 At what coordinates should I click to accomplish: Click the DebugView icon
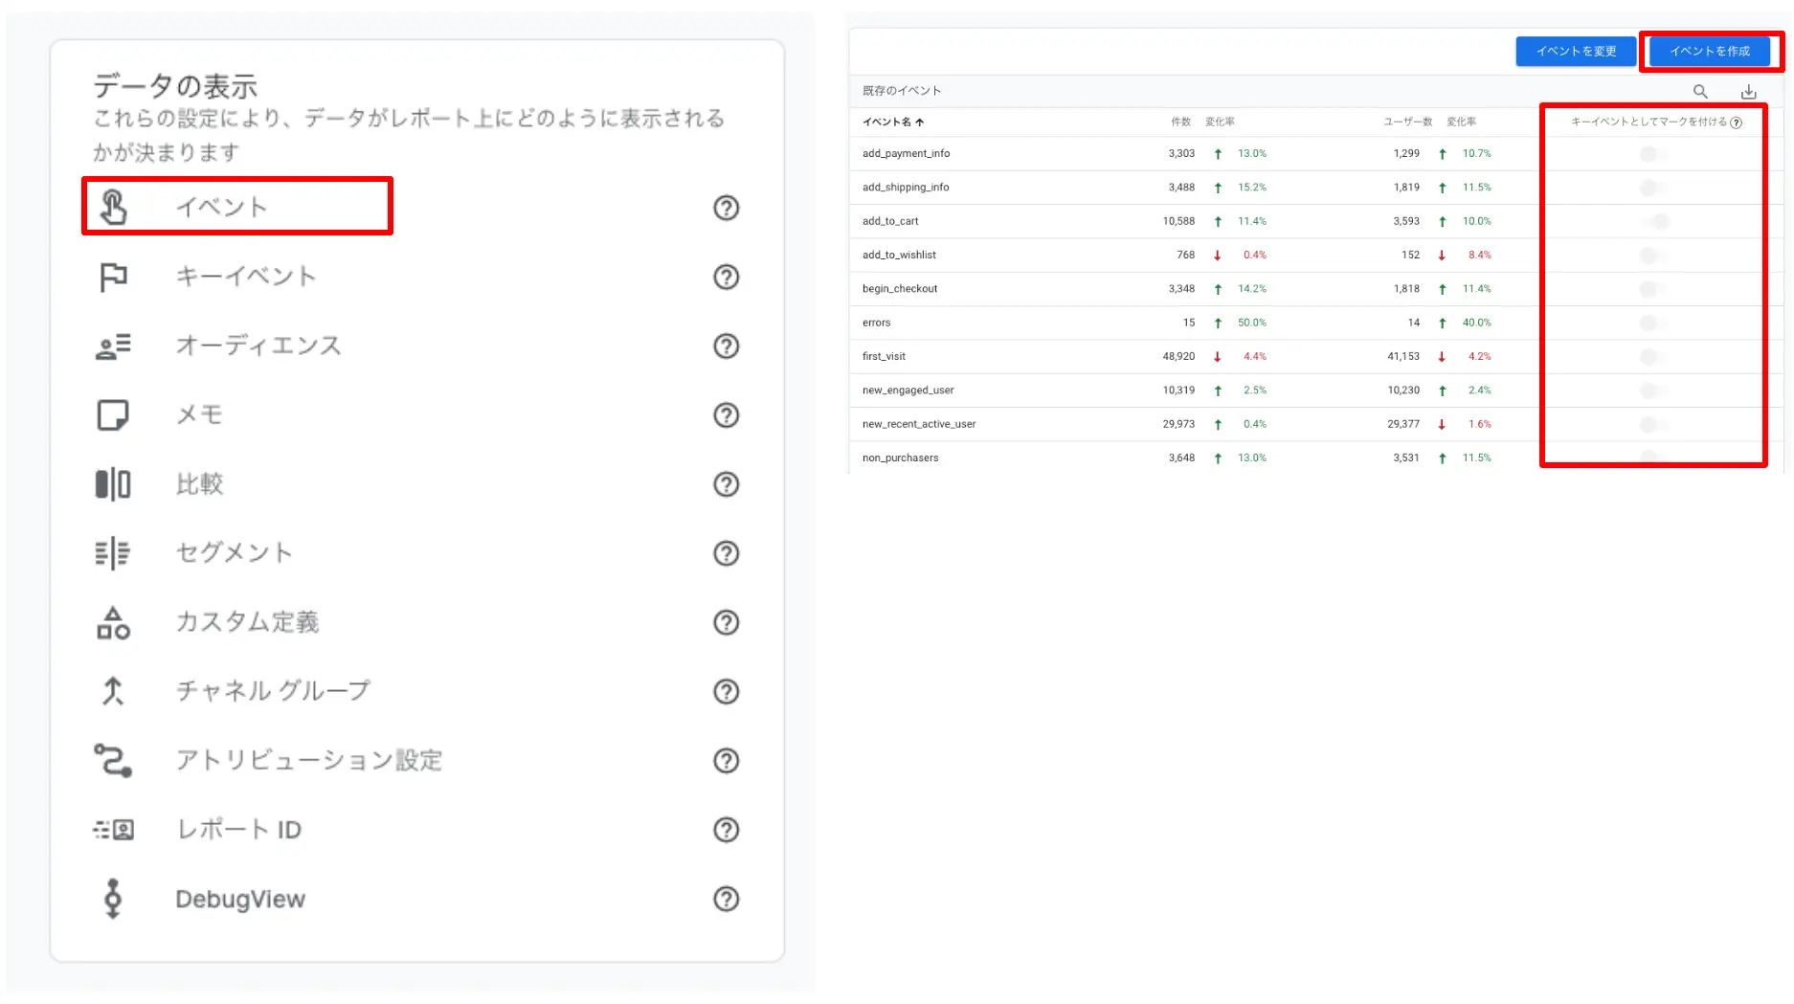pyautogui.click(x=113, y=899)
